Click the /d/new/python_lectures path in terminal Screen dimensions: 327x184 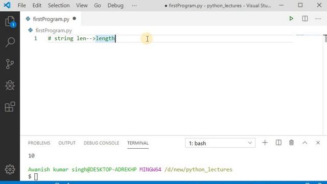pos(198,169)
